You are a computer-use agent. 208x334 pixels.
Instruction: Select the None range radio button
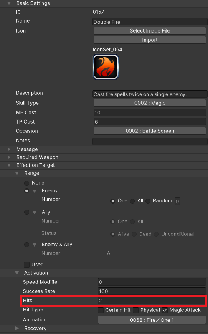27,183
